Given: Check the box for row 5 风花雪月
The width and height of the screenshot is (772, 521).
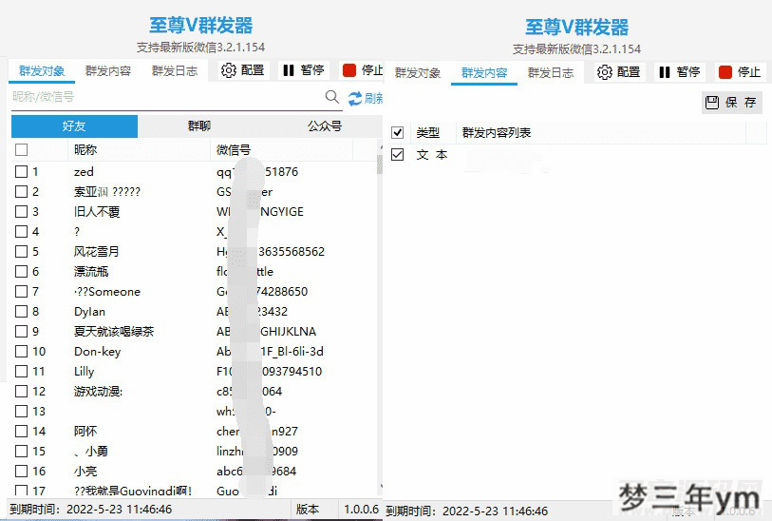Looking at the screenshot, I should tap(21, 251).
